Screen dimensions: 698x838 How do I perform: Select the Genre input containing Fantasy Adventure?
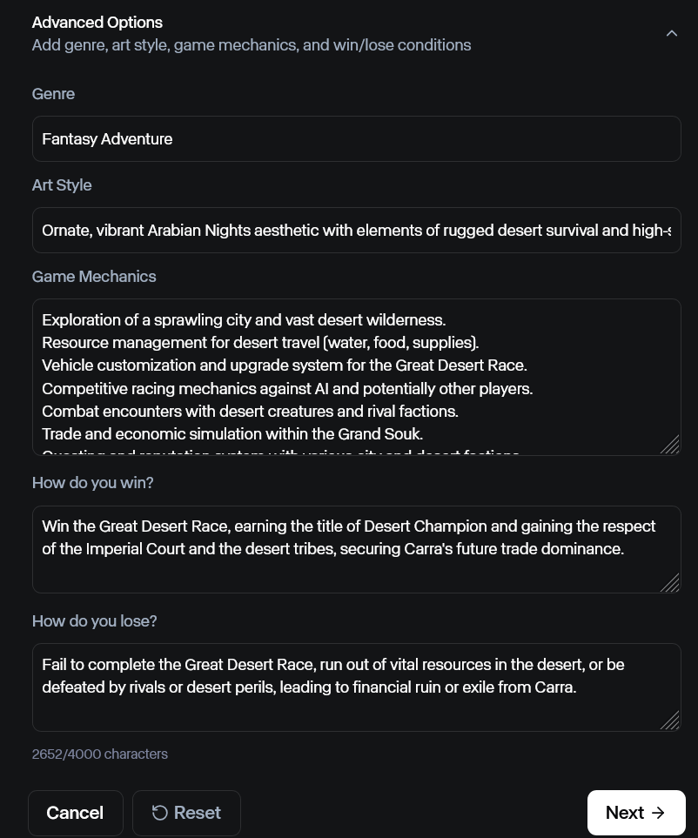(356, 138)
